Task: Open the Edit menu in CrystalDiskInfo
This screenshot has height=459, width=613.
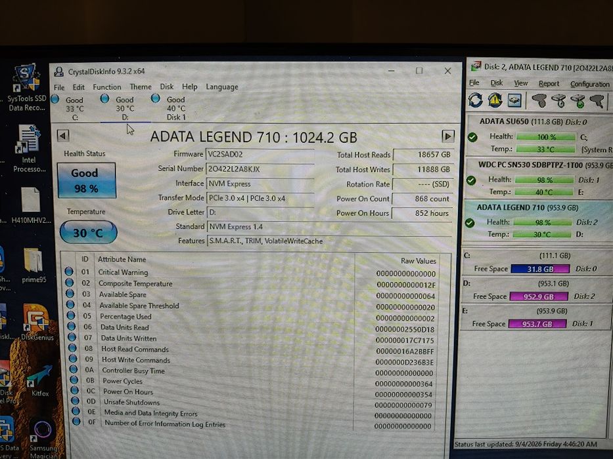Action: tap(78, 87)
